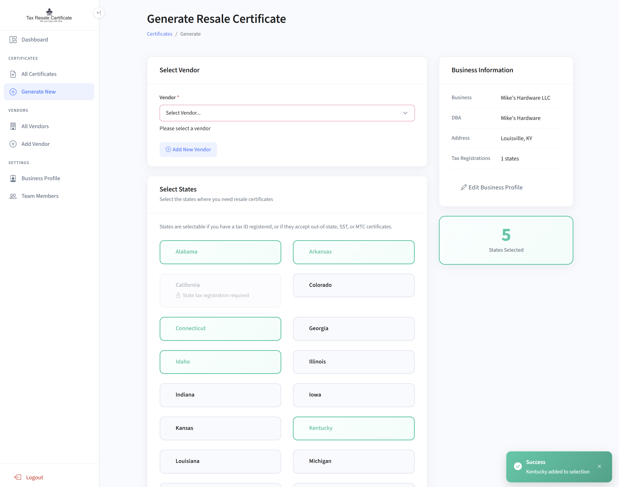
Task: Open the Dashboard from the sidebar icon
Action: coord(13,40)
